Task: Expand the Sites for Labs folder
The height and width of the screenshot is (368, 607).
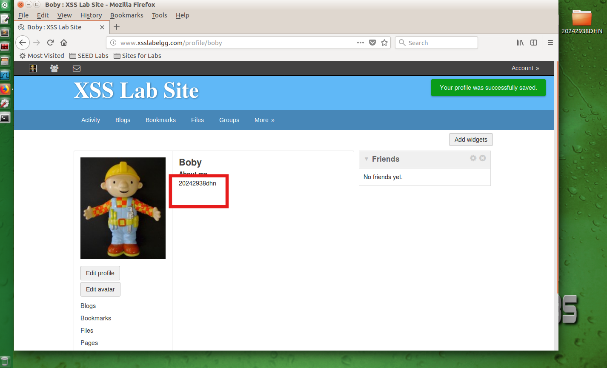Action: (137, 56)
